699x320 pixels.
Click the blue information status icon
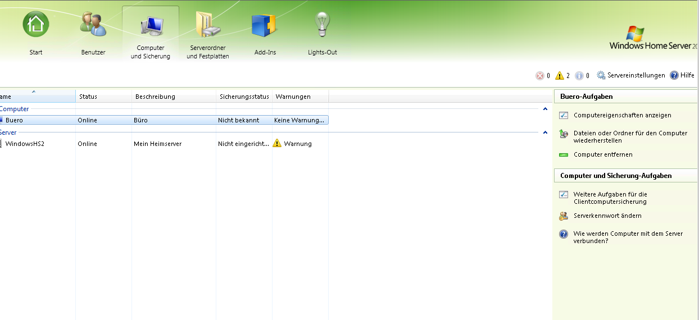point(579,76)
